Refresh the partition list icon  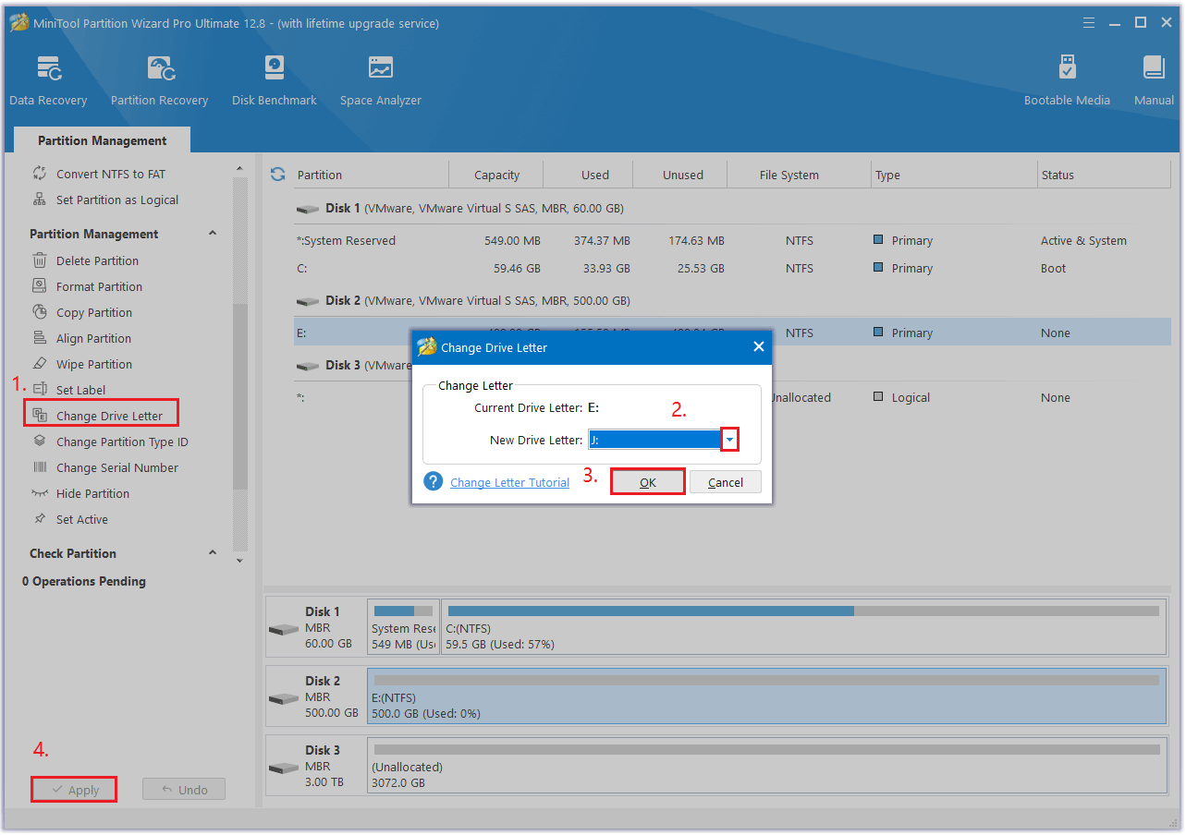tap(277, 174)
